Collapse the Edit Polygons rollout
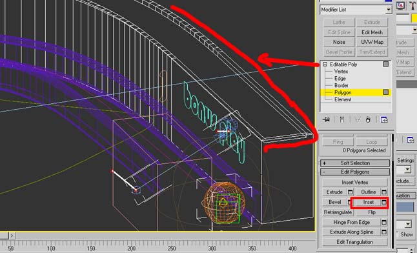 (x=355, y=172)
